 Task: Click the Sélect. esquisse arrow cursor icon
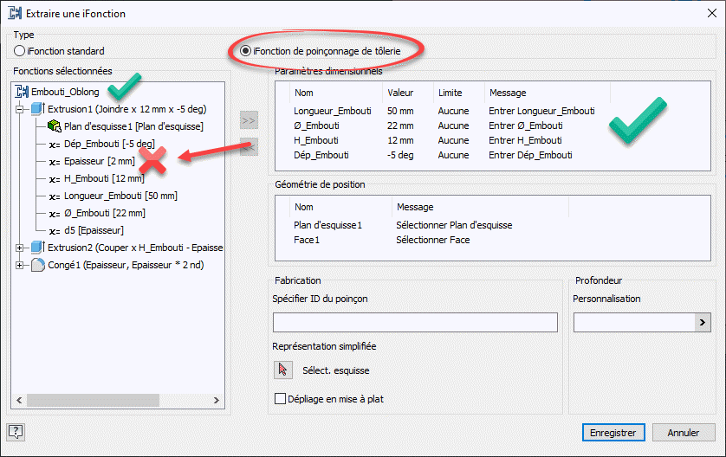[283, 370]
